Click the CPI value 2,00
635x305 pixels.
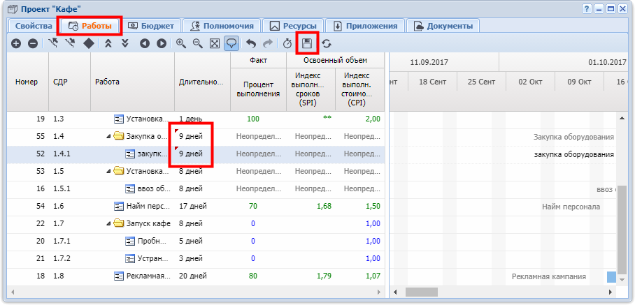373,119
